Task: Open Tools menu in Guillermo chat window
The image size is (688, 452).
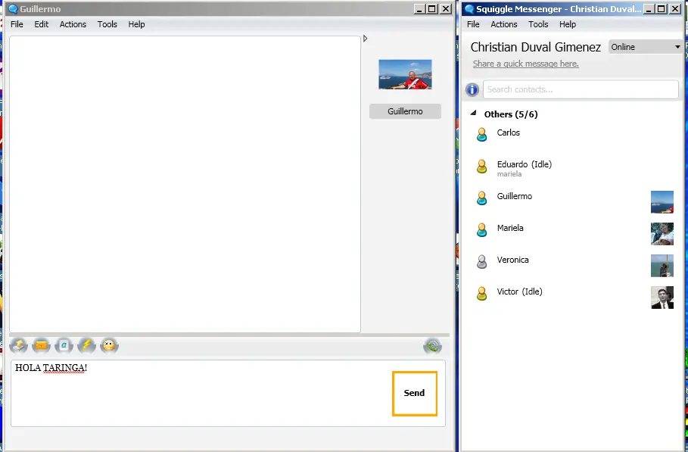Action: [107, 24]
